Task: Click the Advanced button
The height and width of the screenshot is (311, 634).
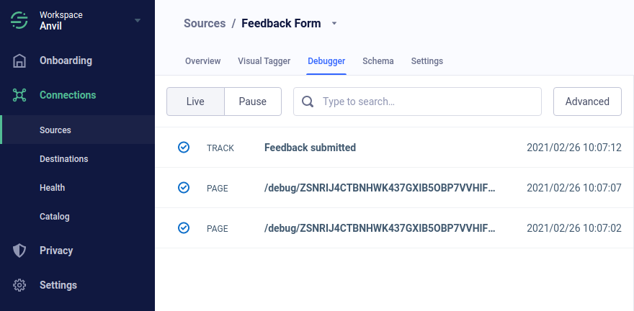Action: [x=587, y=102]
